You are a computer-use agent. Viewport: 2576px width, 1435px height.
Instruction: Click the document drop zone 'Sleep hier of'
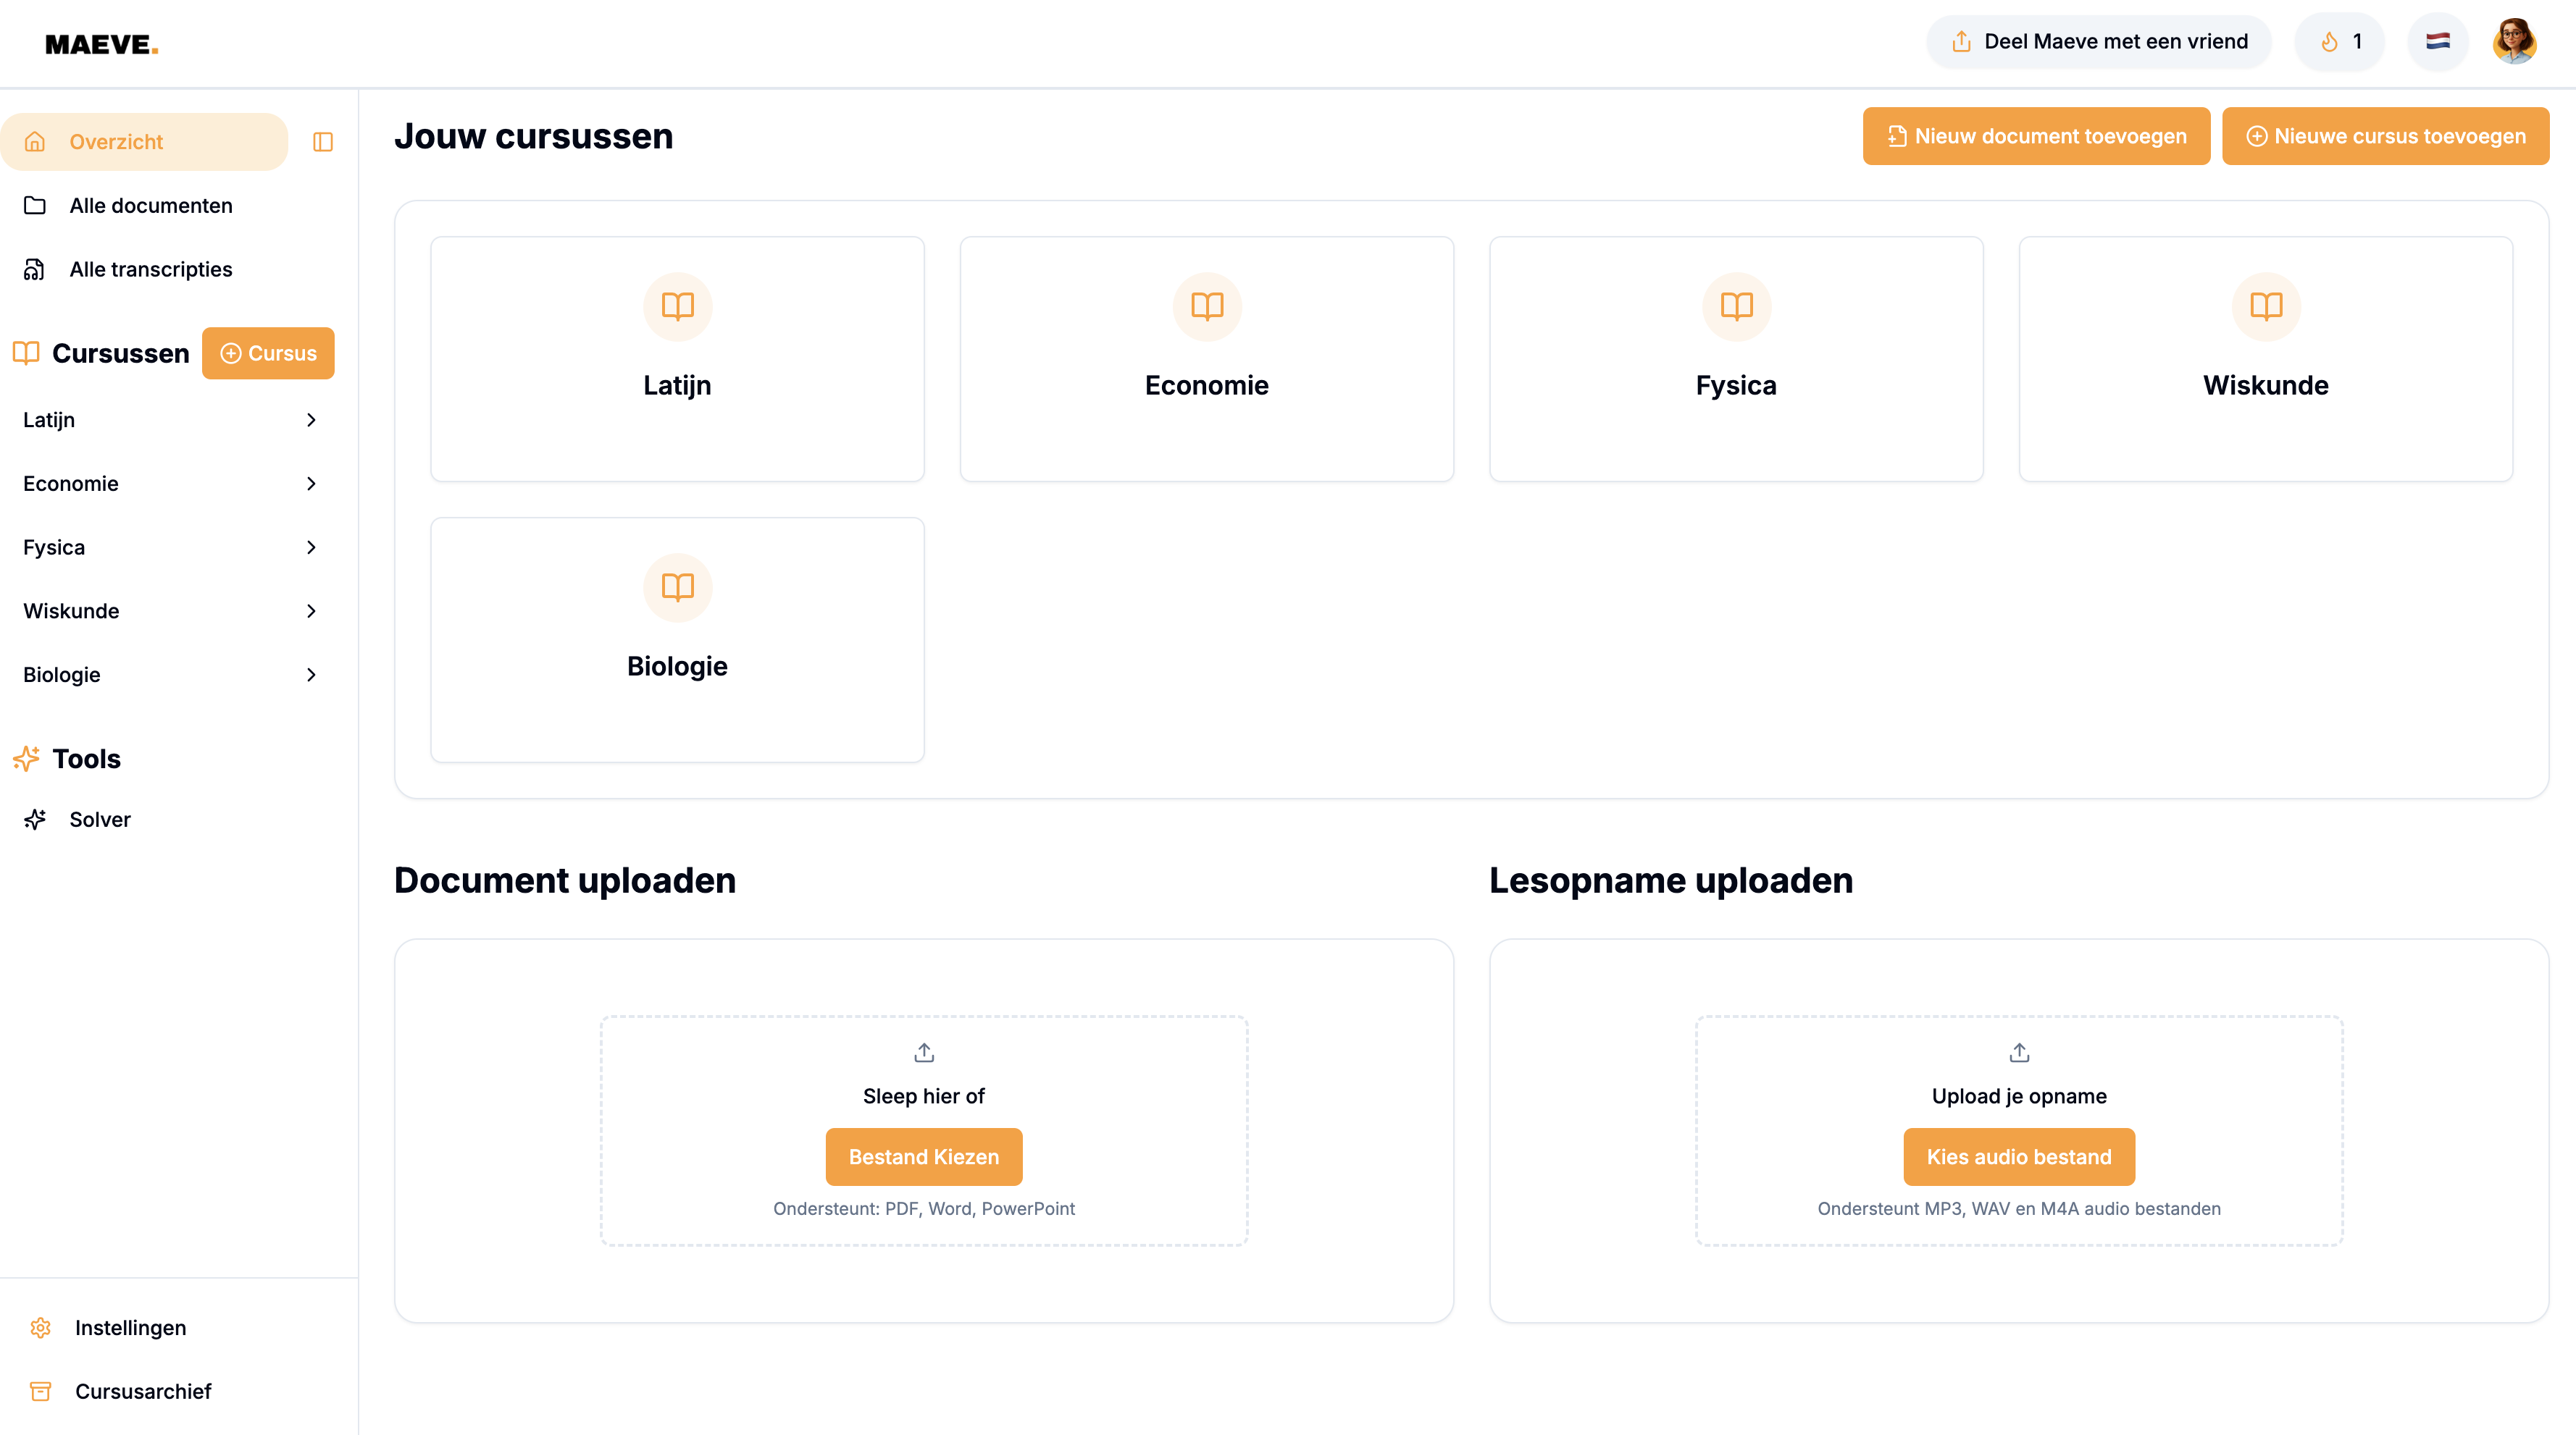tap(924, 1130)
